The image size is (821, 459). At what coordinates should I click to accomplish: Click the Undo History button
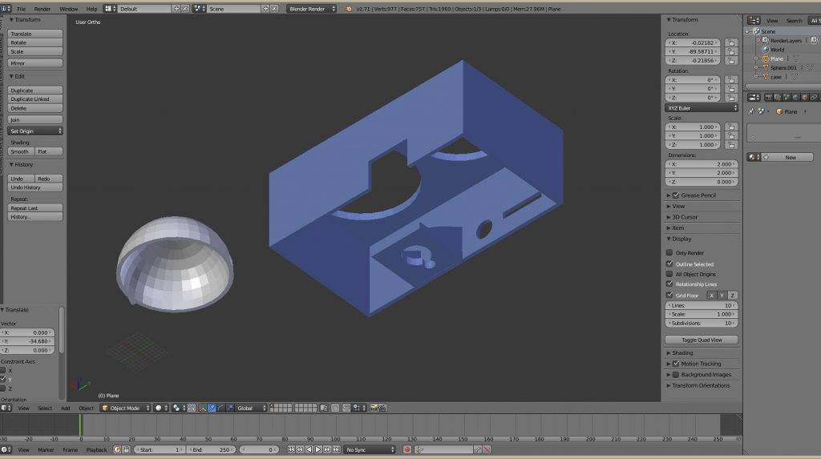coord(35,187)
